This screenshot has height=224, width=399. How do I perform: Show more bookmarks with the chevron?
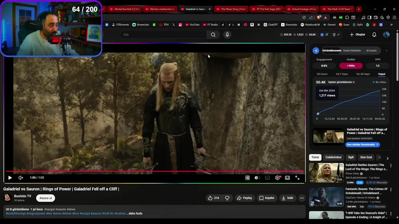coord(391,25)
